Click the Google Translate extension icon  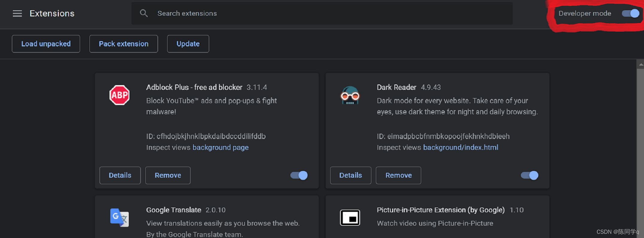tap(119, 217)
